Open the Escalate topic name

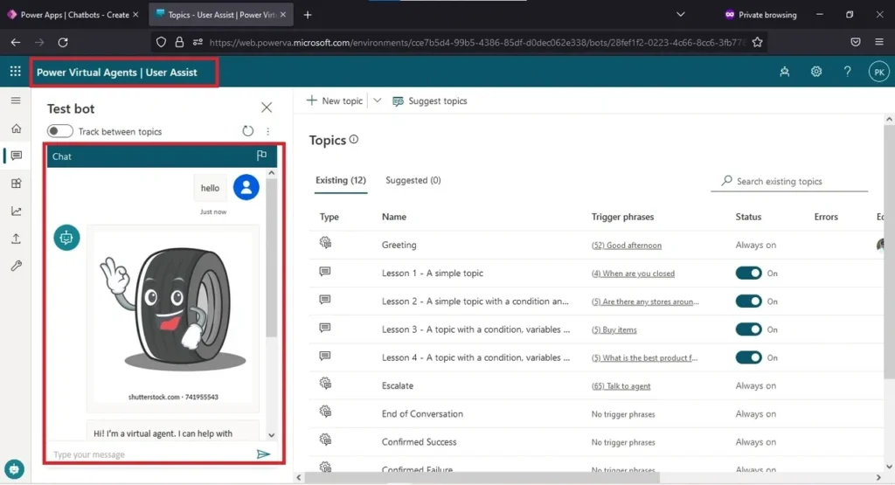tap(398, 385)
